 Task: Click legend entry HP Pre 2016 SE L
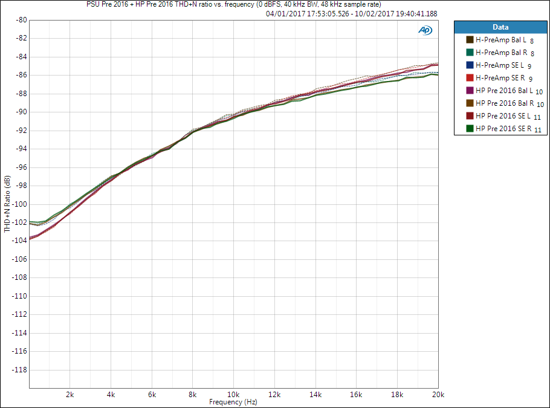point(503,116)
